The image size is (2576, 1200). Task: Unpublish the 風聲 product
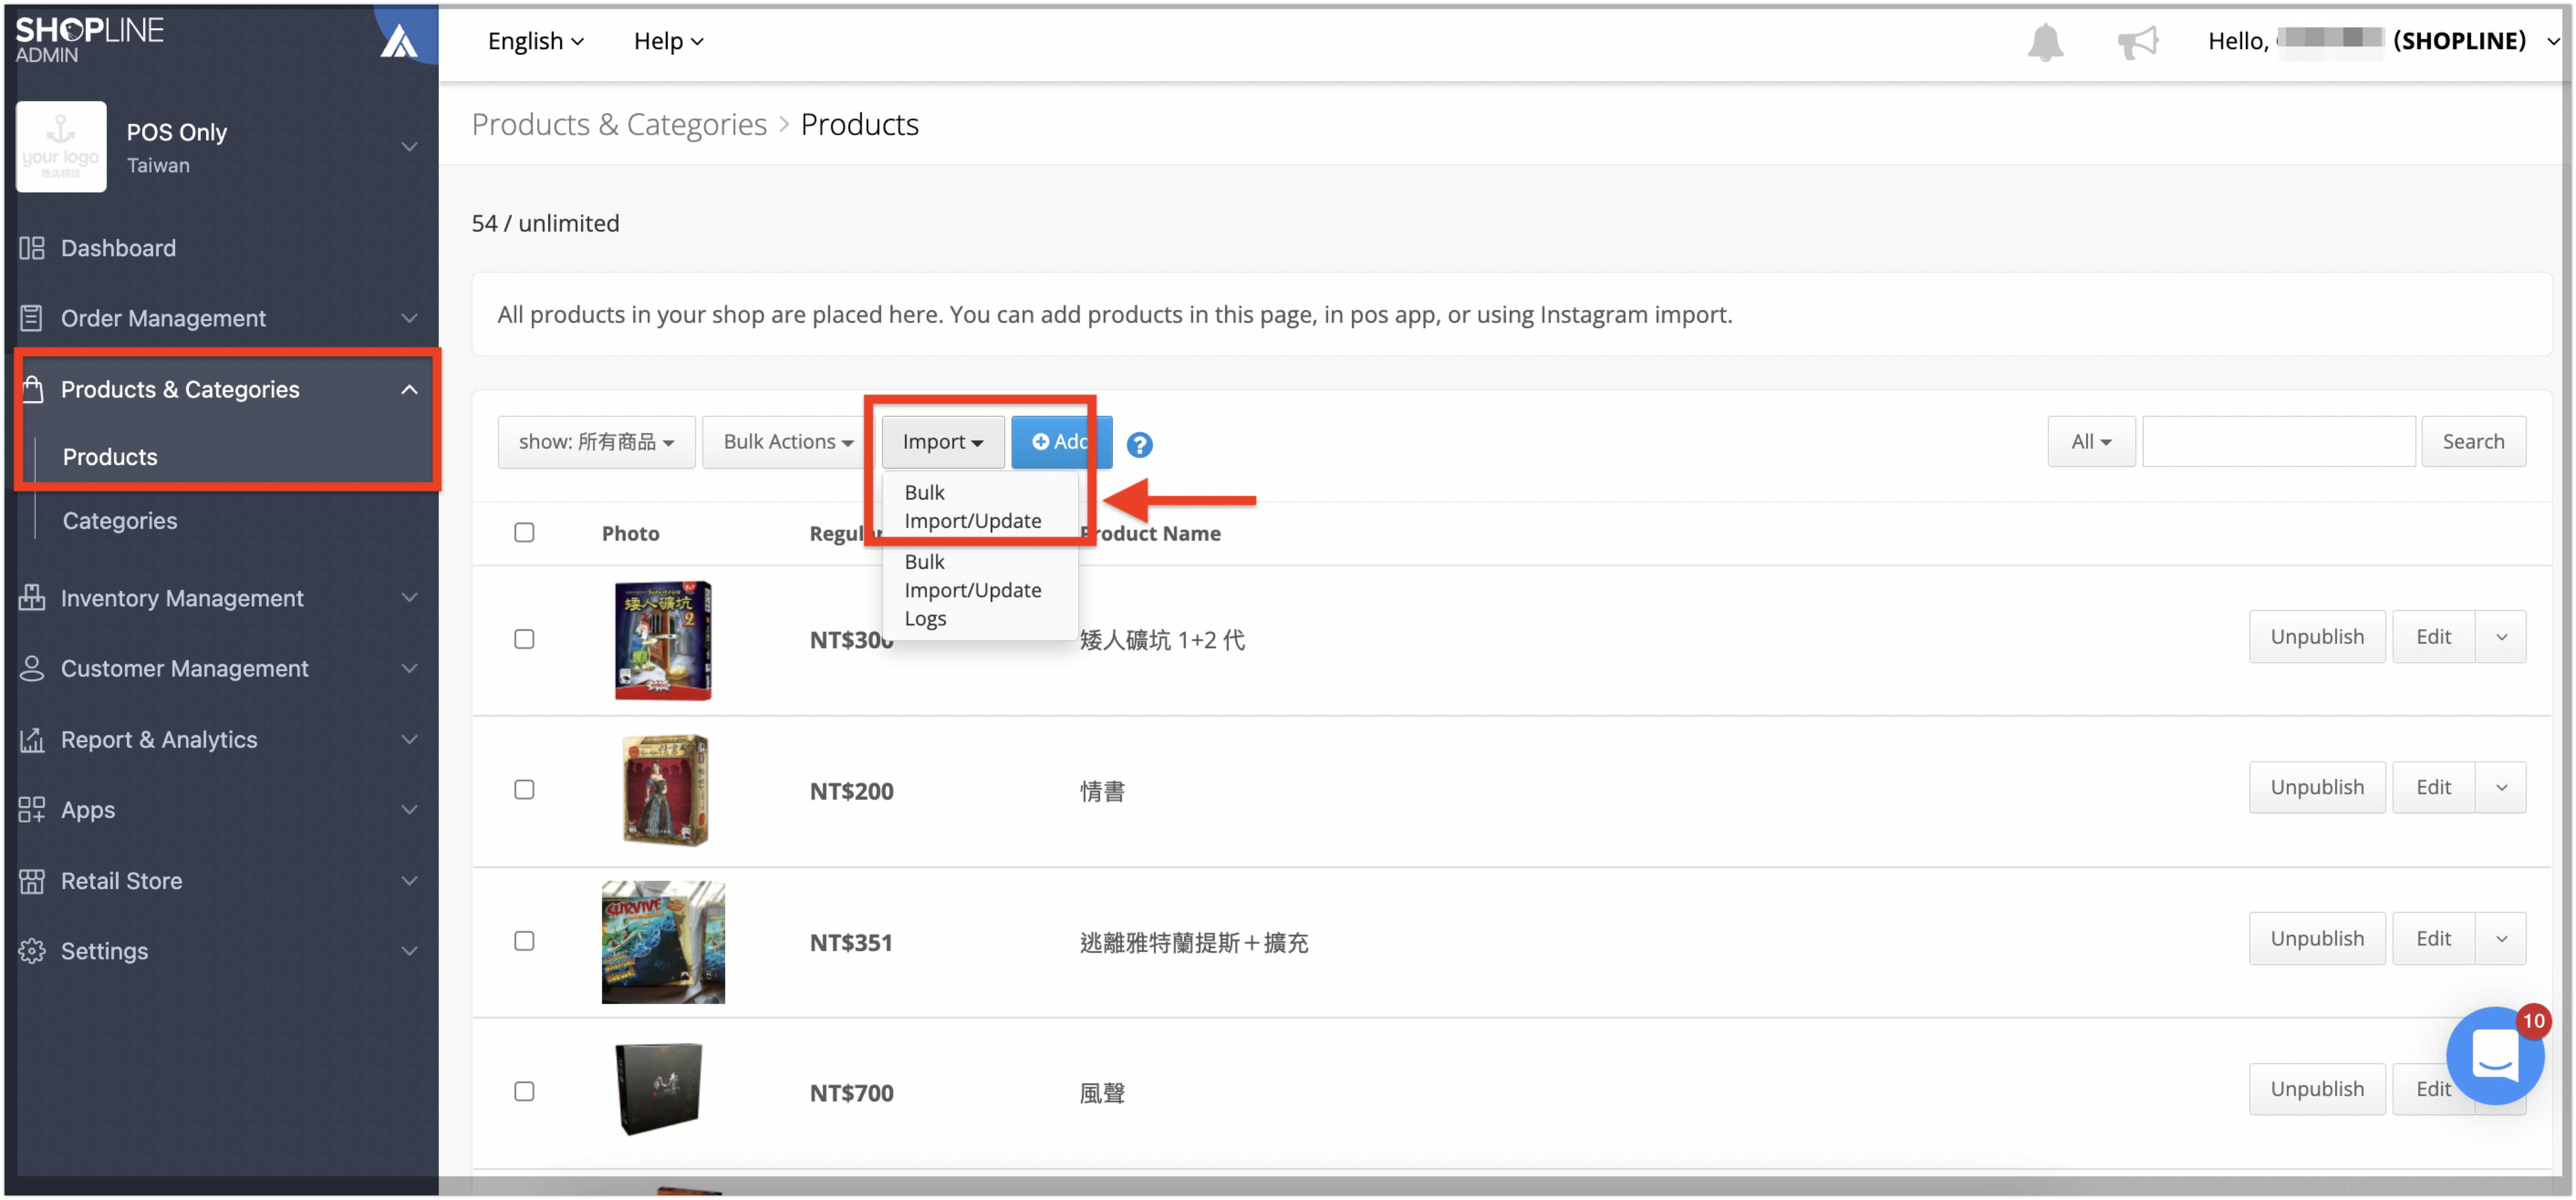click(2317, 1089)
